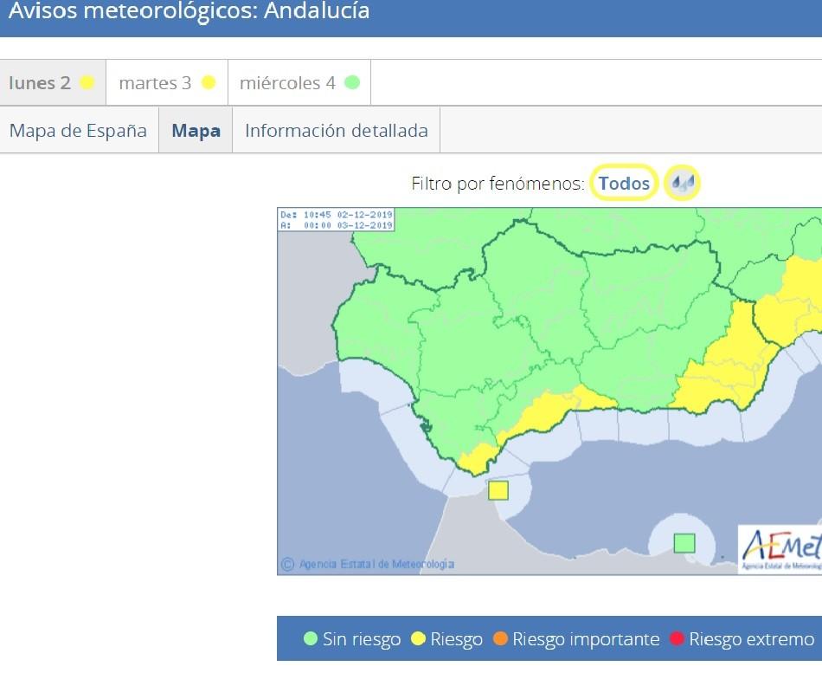This screenshot has height=686, width=822.
Task: Click the Avisos meteorológicos Andalucía header
Action: click(x=185, y=12)
